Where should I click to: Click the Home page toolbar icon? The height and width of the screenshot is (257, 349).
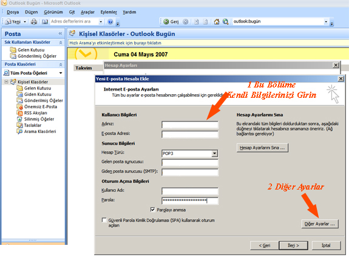tap(216, 22)
